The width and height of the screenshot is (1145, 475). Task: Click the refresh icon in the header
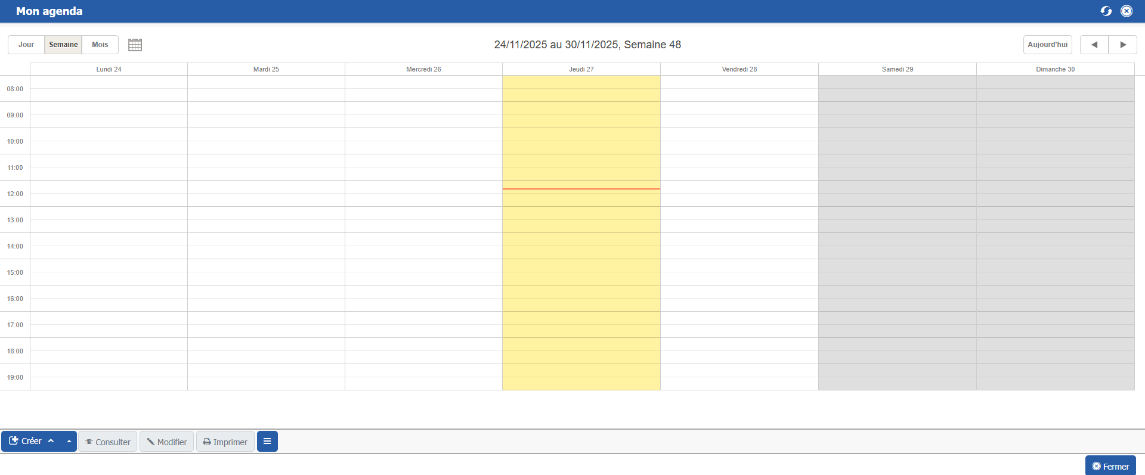click(1106, 11)
